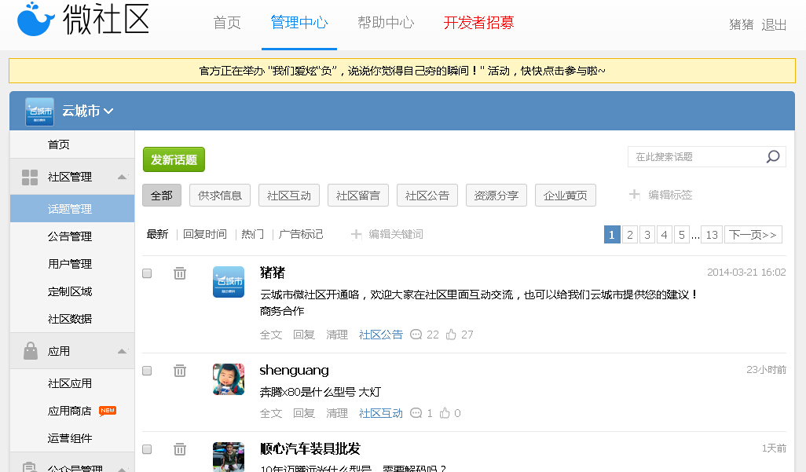Click the NEW badge next to 应用商店
806x472 pixels.
108,411
